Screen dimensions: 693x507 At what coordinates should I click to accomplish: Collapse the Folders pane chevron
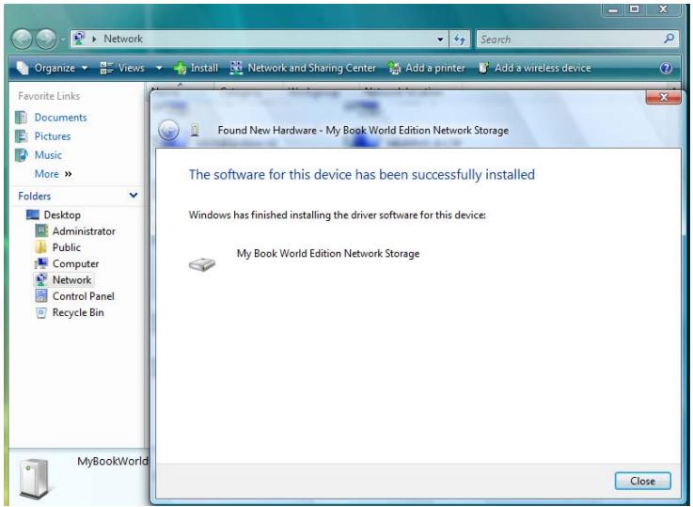coord(133,195)
